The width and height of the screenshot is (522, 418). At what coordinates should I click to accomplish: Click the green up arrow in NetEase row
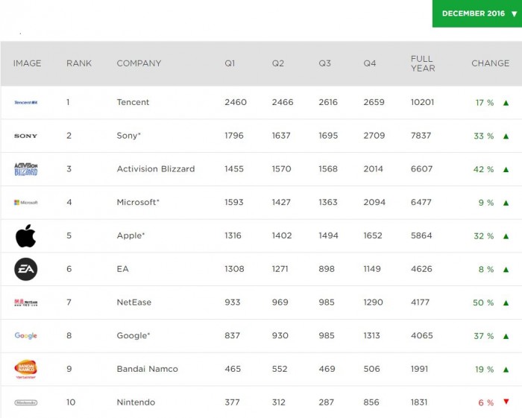(x=506, y=303)
